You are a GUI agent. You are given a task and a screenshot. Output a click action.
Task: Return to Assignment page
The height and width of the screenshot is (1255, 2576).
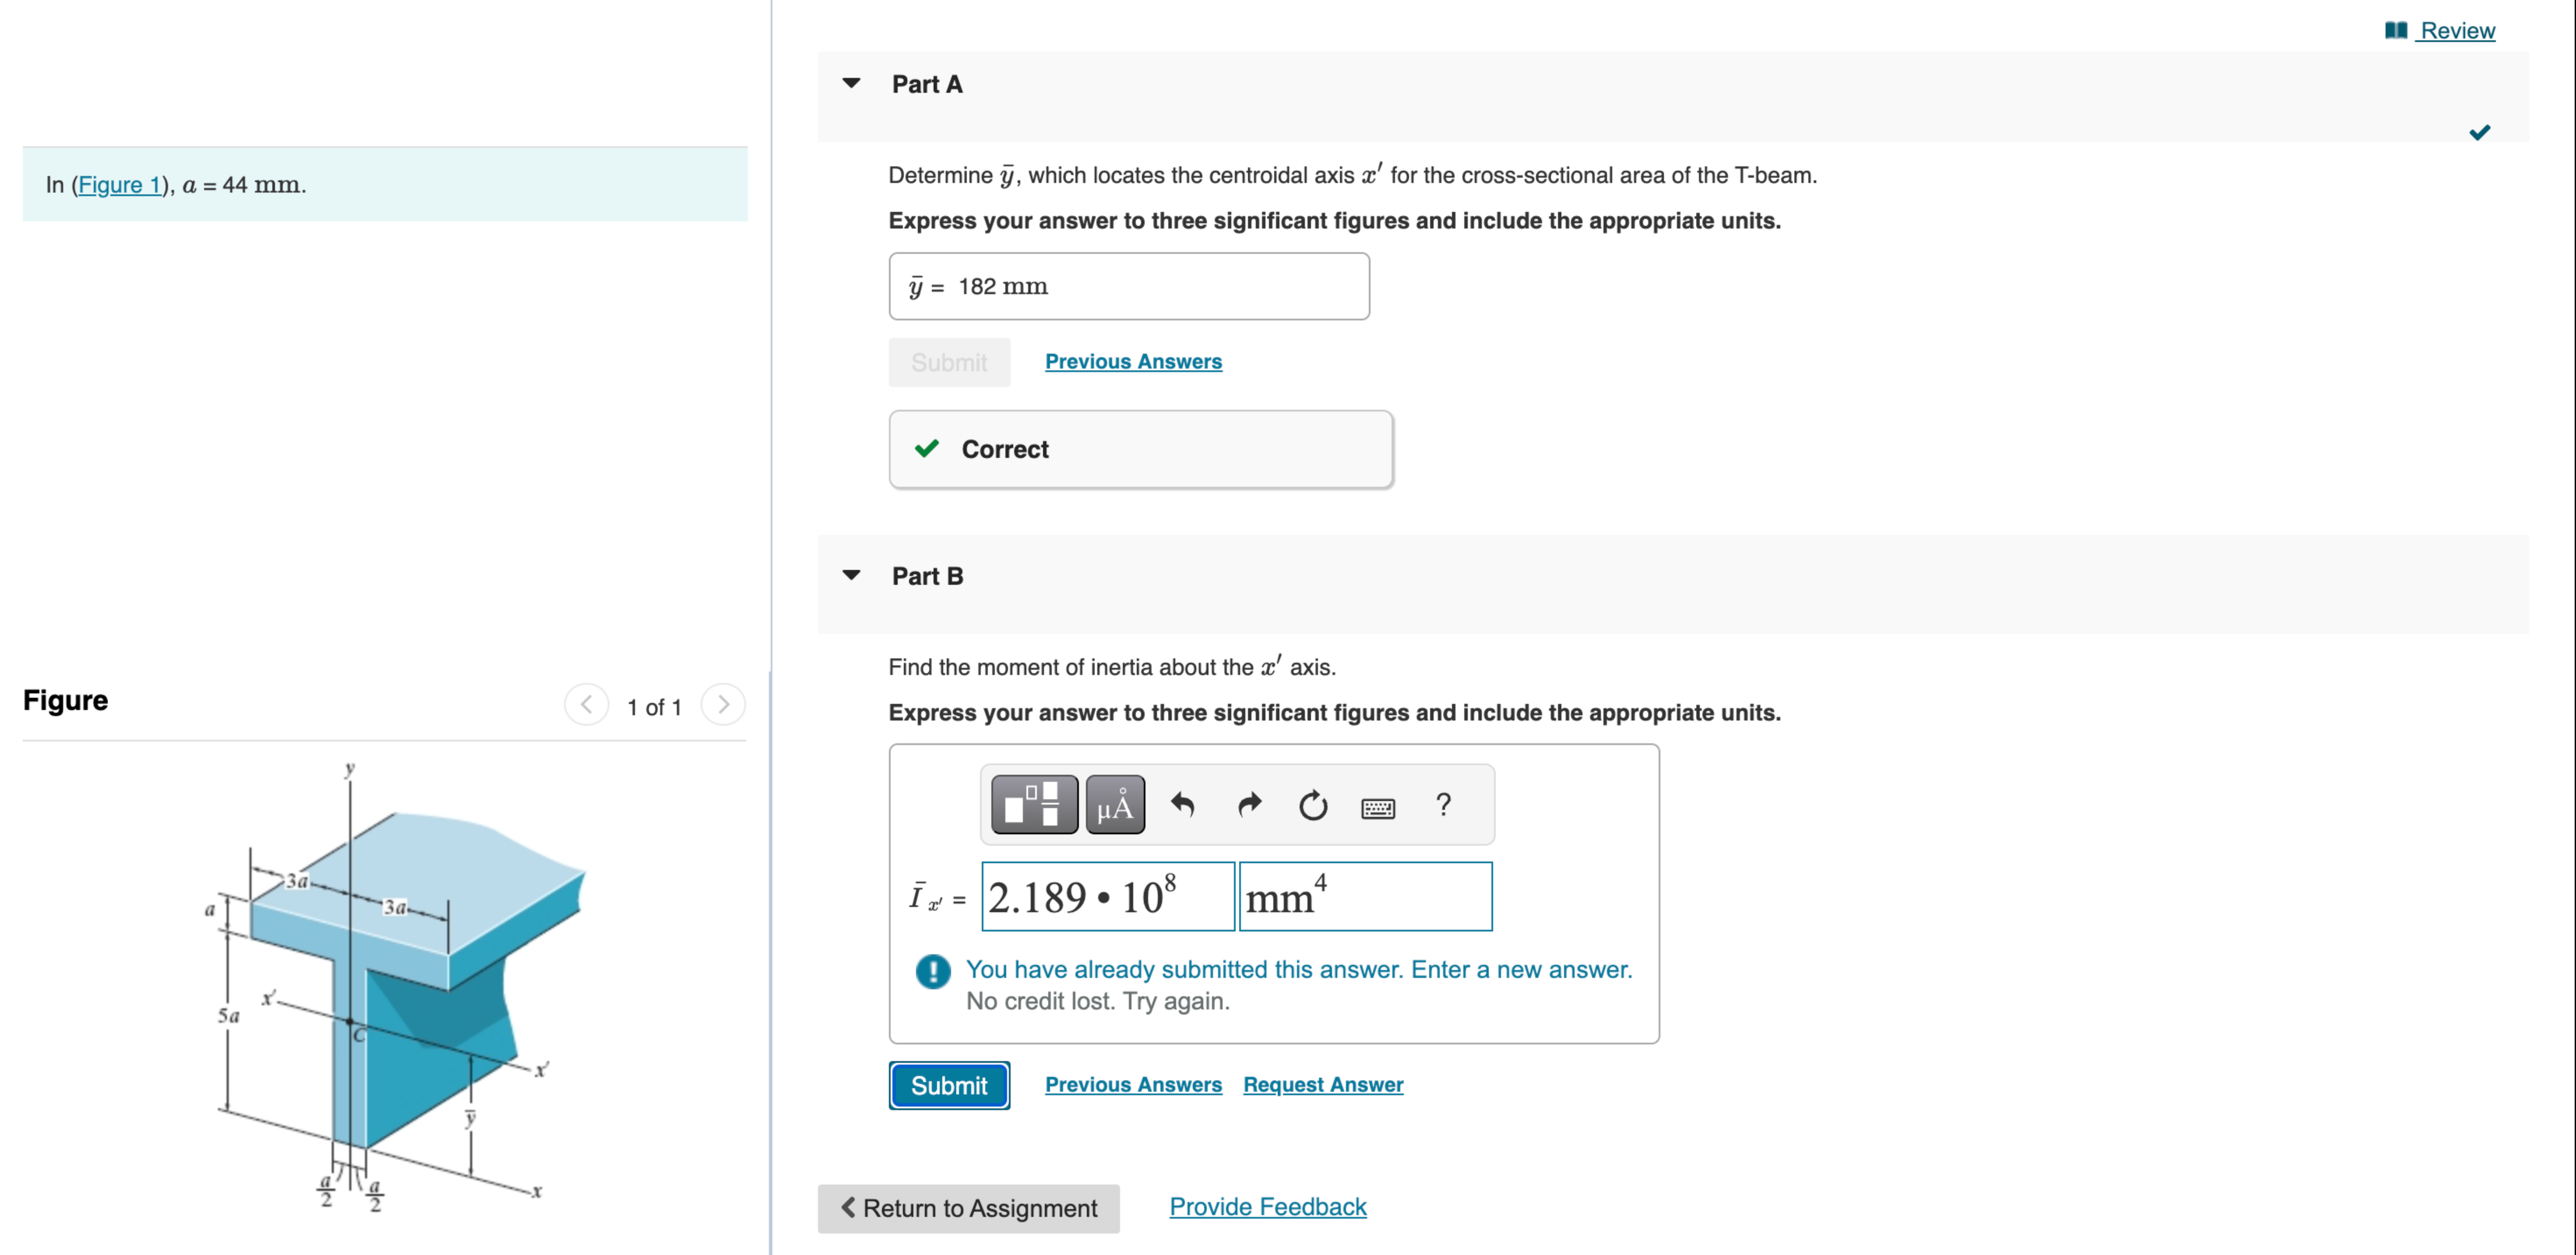[968, 1208]
